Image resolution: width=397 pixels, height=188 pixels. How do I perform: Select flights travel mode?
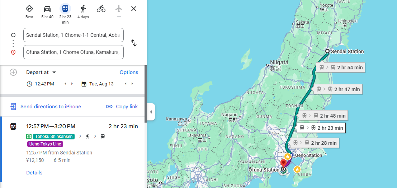(x=119, y=9)
